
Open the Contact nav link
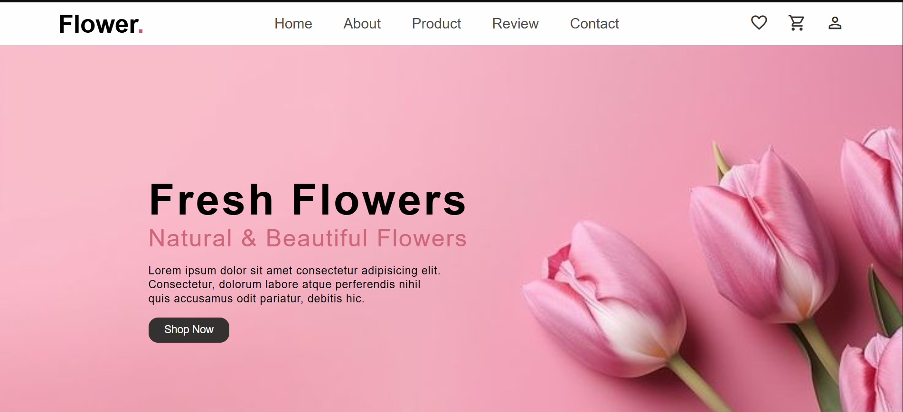click(x=594, y=23)
